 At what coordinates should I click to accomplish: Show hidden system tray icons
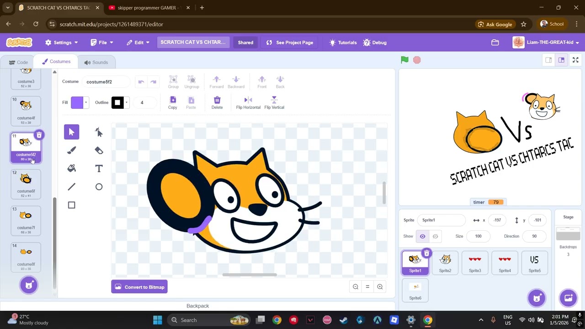(481, 320)
